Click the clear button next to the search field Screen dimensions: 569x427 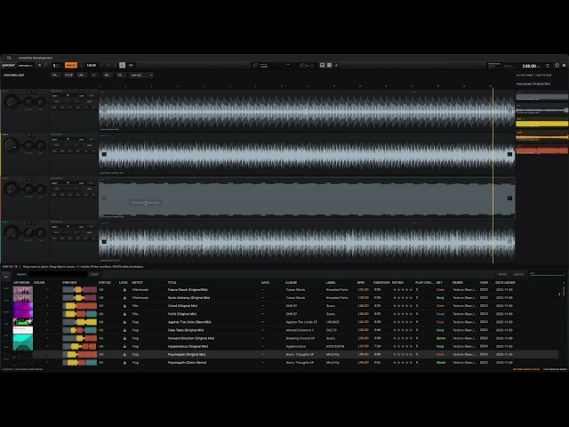pyautogui.click(x=94, y=275)
